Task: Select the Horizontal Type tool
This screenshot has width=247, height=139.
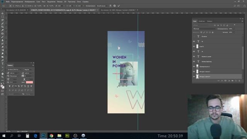Action: pyautogui.click(x=2, y=63)
